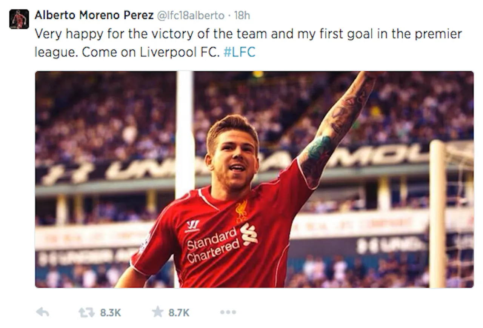Click the display name Alberto Moreno Perez
This screenshot has height=328, width=483.
click(94, 15)
